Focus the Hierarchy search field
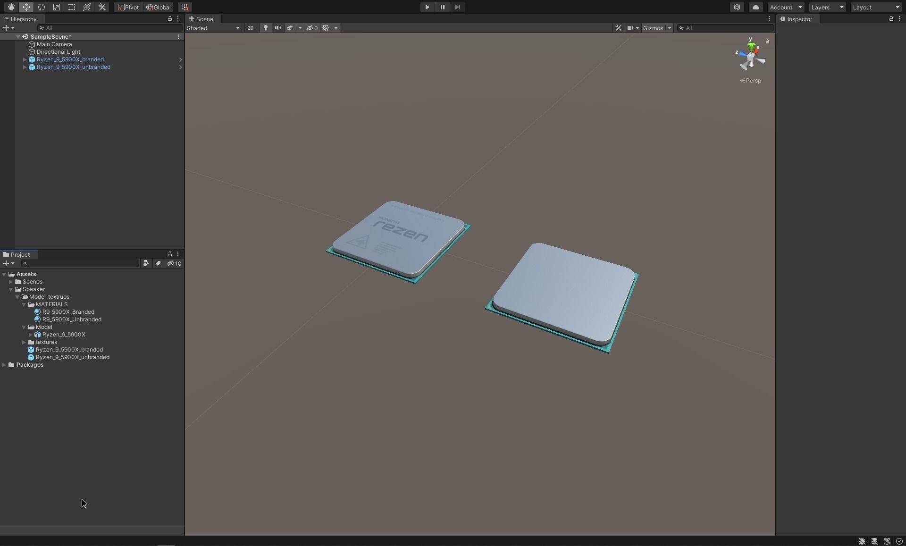The width and height of the screenshot is (906, 546). [x=109, y=28]
